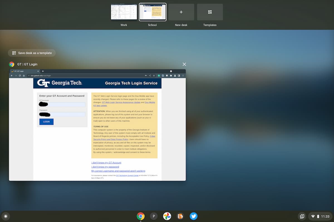Open desk Templates

pos(210,12)
